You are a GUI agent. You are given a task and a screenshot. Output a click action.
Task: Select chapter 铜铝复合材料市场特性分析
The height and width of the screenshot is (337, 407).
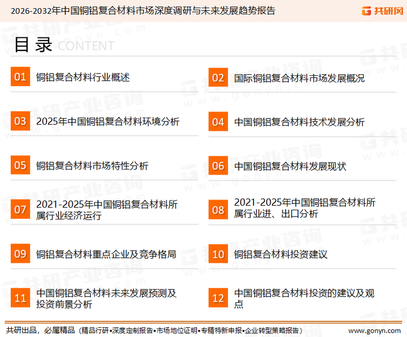92,166
